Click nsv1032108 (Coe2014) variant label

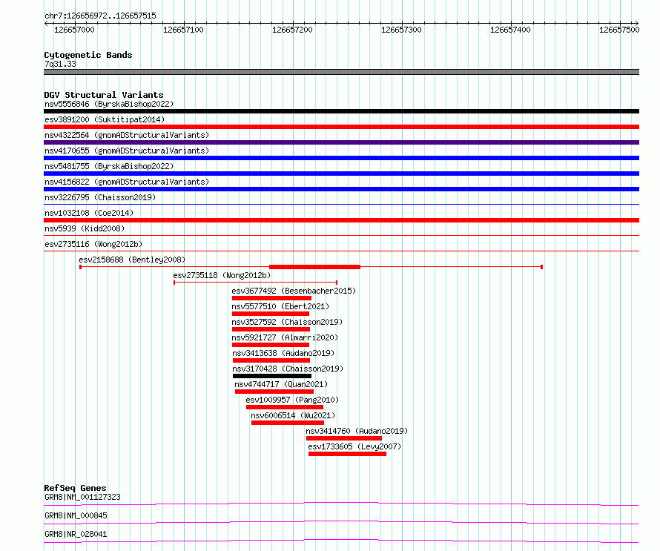click(89, 213)
